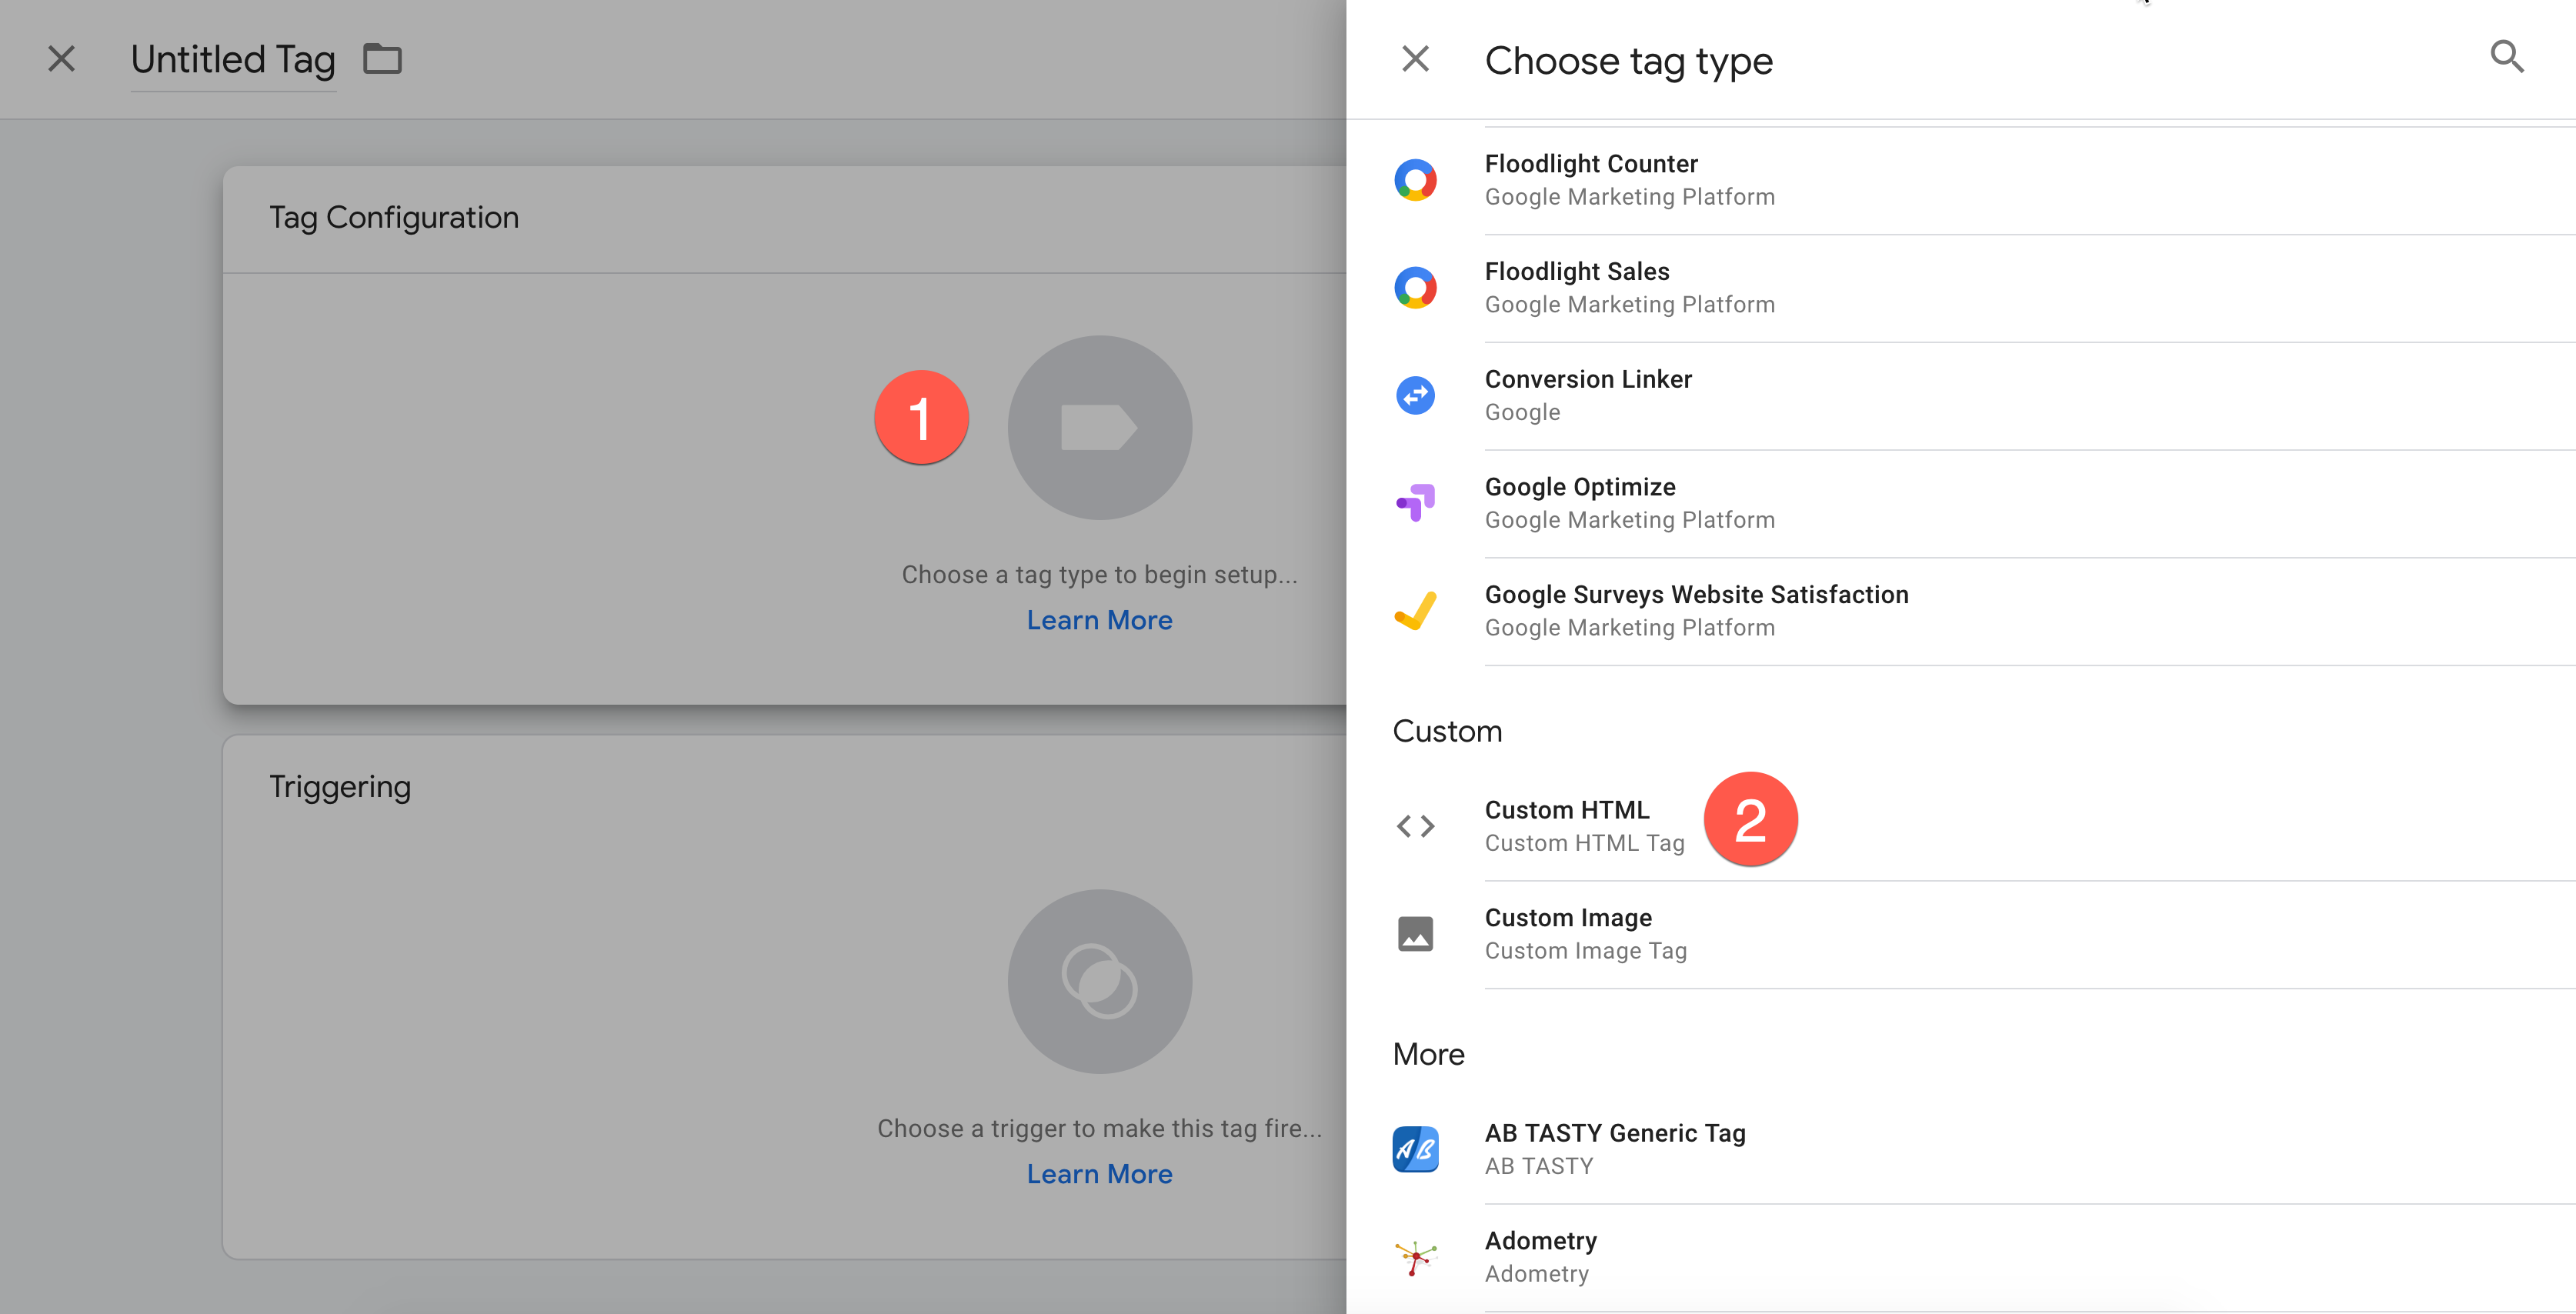Screen dimensions: 2576x1314
Task: Choose Conversion Linker tag type
Action: 1961,397
